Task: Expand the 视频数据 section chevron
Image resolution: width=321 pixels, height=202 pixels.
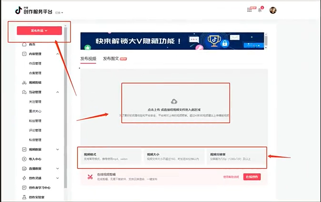Action: 57,149
